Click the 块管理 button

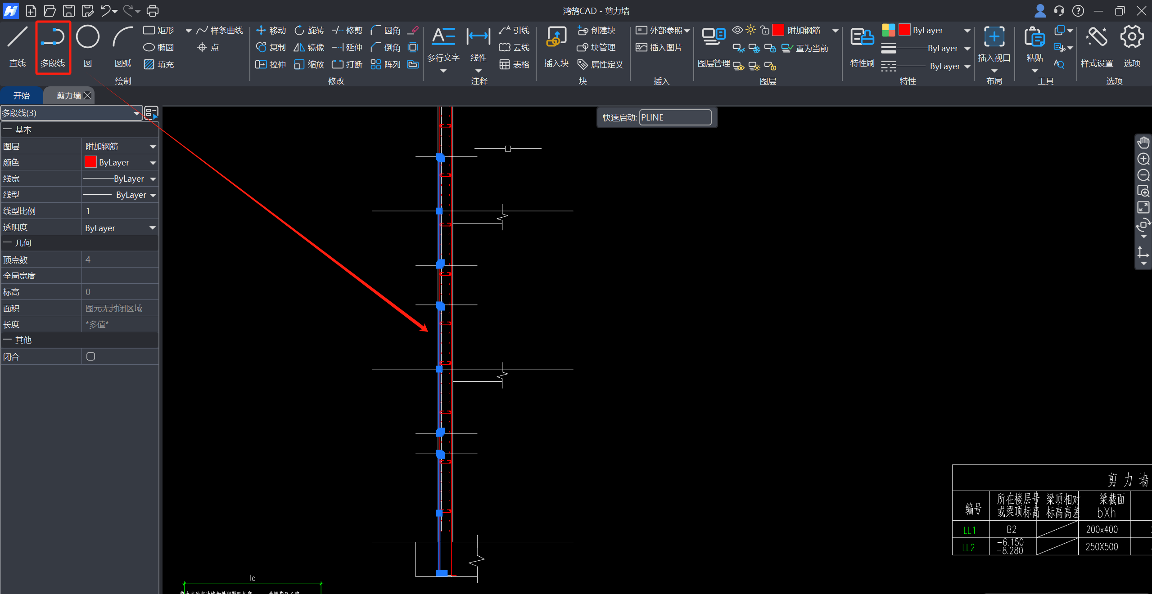tap(596, 47)
